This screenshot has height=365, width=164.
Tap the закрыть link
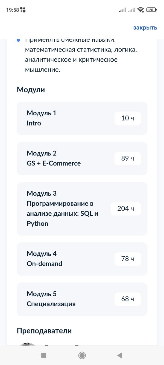145,28
